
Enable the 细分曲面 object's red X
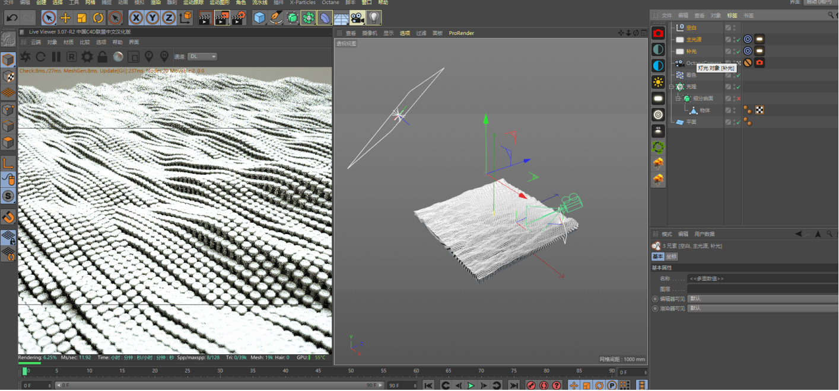click(x=739, y=98)
